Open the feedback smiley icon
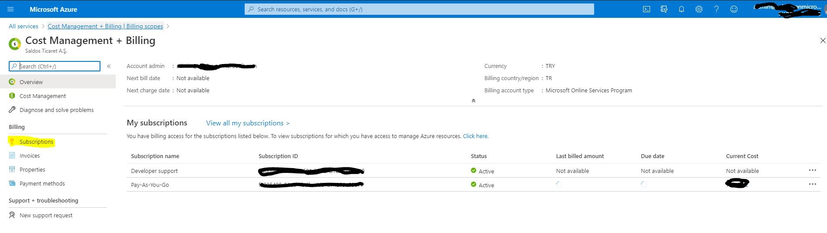Image resolution: width=827 pixels, height=233 pixels. (x=734, y=9)
